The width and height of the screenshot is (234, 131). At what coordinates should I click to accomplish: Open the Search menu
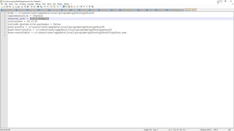point(11,4)
